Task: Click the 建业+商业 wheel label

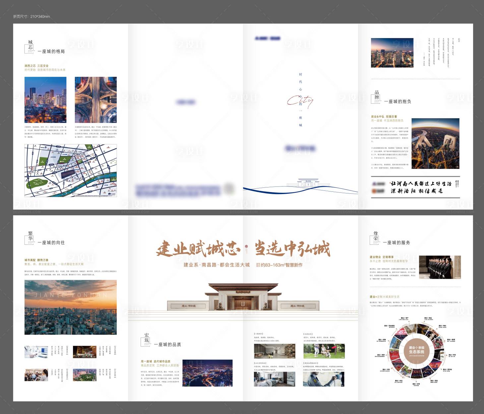Action: point(428,318)
